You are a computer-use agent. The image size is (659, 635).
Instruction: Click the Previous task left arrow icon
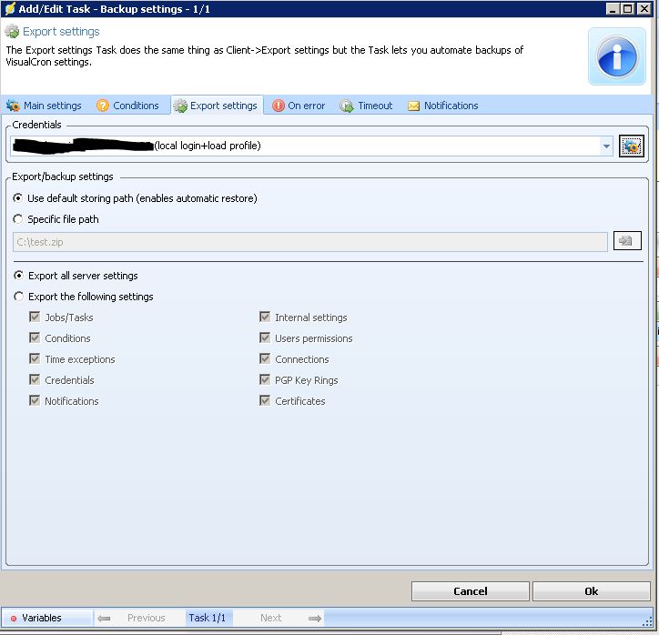tap(105, 619)
